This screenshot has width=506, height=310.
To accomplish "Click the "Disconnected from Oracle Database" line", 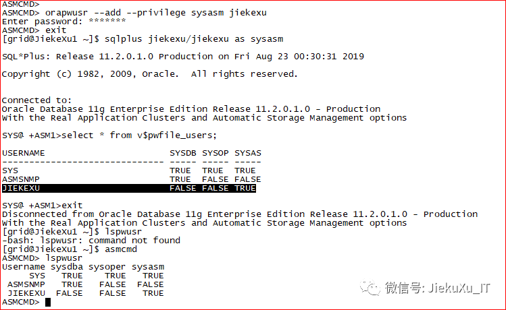I will [x=239, y=214].
